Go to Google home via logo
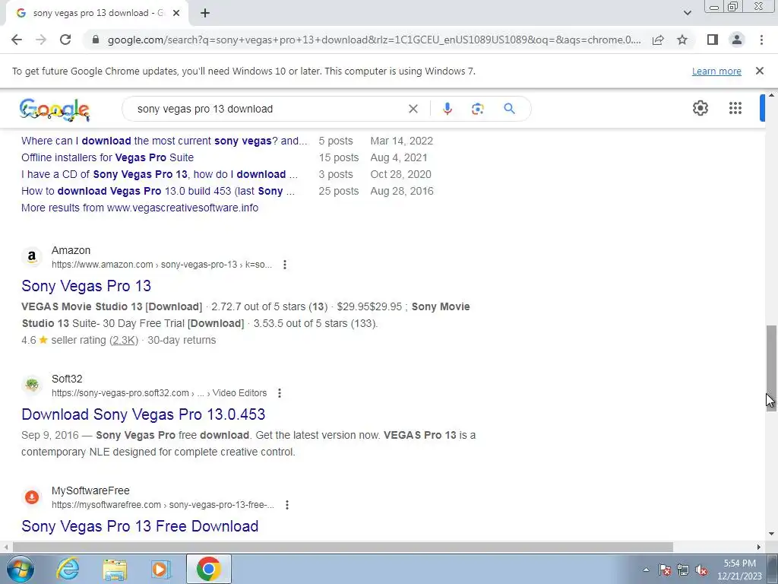The height and width of the screenshot is (584, 778). (55, 109)
